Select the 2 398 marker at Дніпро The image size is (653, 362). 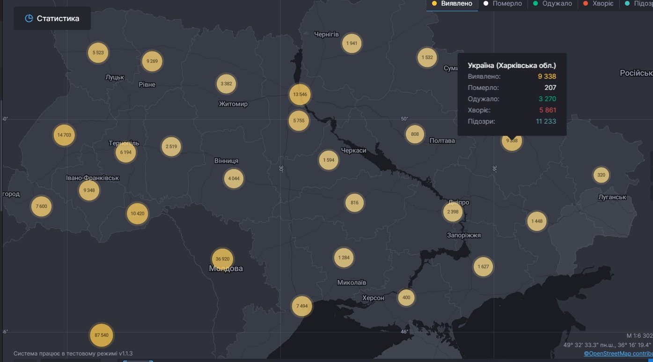(x=453, y=212)
